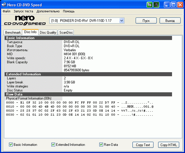185x153 pixels.
Task: Open the ScanDisc tab
Action: (x=66, y=32)
